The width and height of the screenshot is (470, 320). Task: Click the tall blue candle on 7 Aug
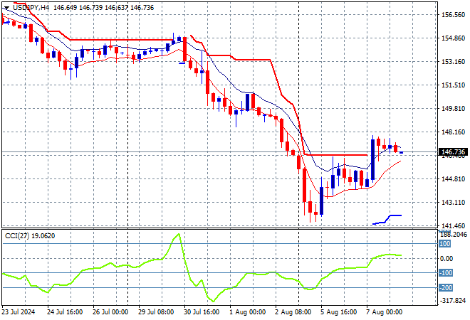pos(372,158)
